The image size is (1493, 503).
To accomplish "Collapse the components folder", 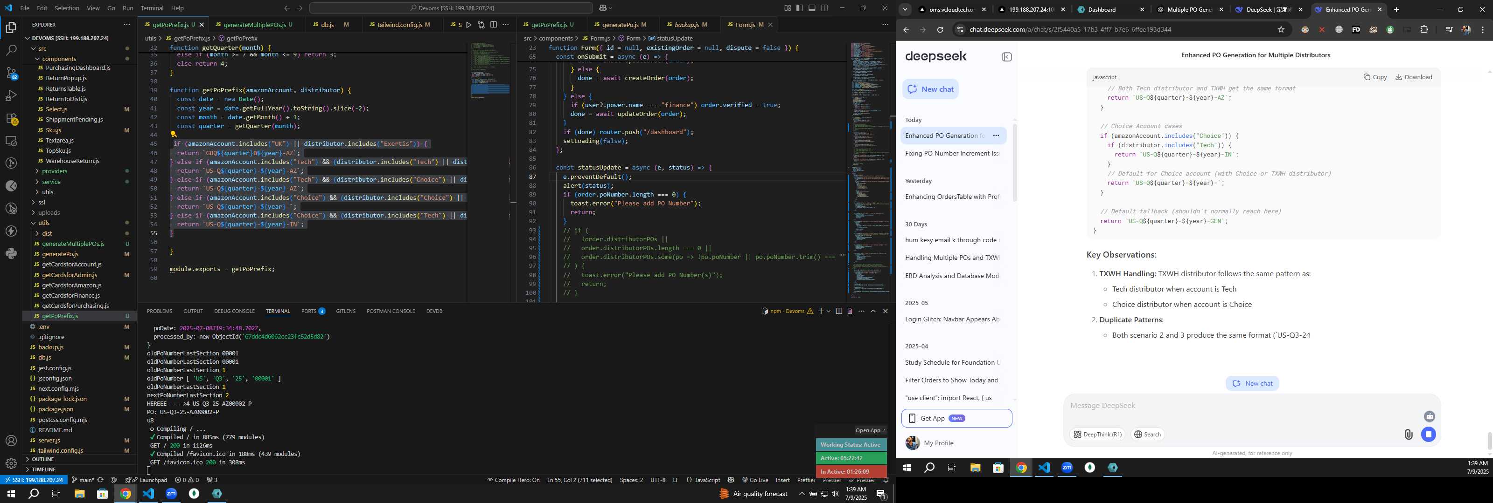I will tap(59, 59).
